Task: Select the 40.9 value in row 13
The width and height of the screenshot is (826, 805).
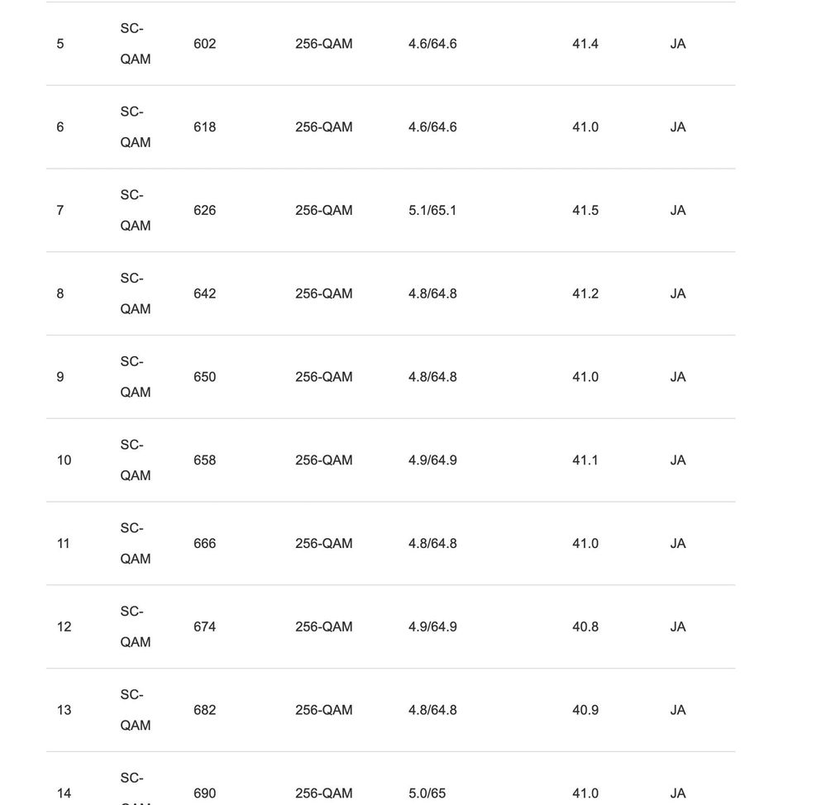Action: click(585, 710)
